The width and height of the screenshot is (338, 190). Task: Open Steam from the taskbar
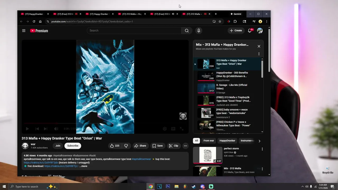click(194, 187)
